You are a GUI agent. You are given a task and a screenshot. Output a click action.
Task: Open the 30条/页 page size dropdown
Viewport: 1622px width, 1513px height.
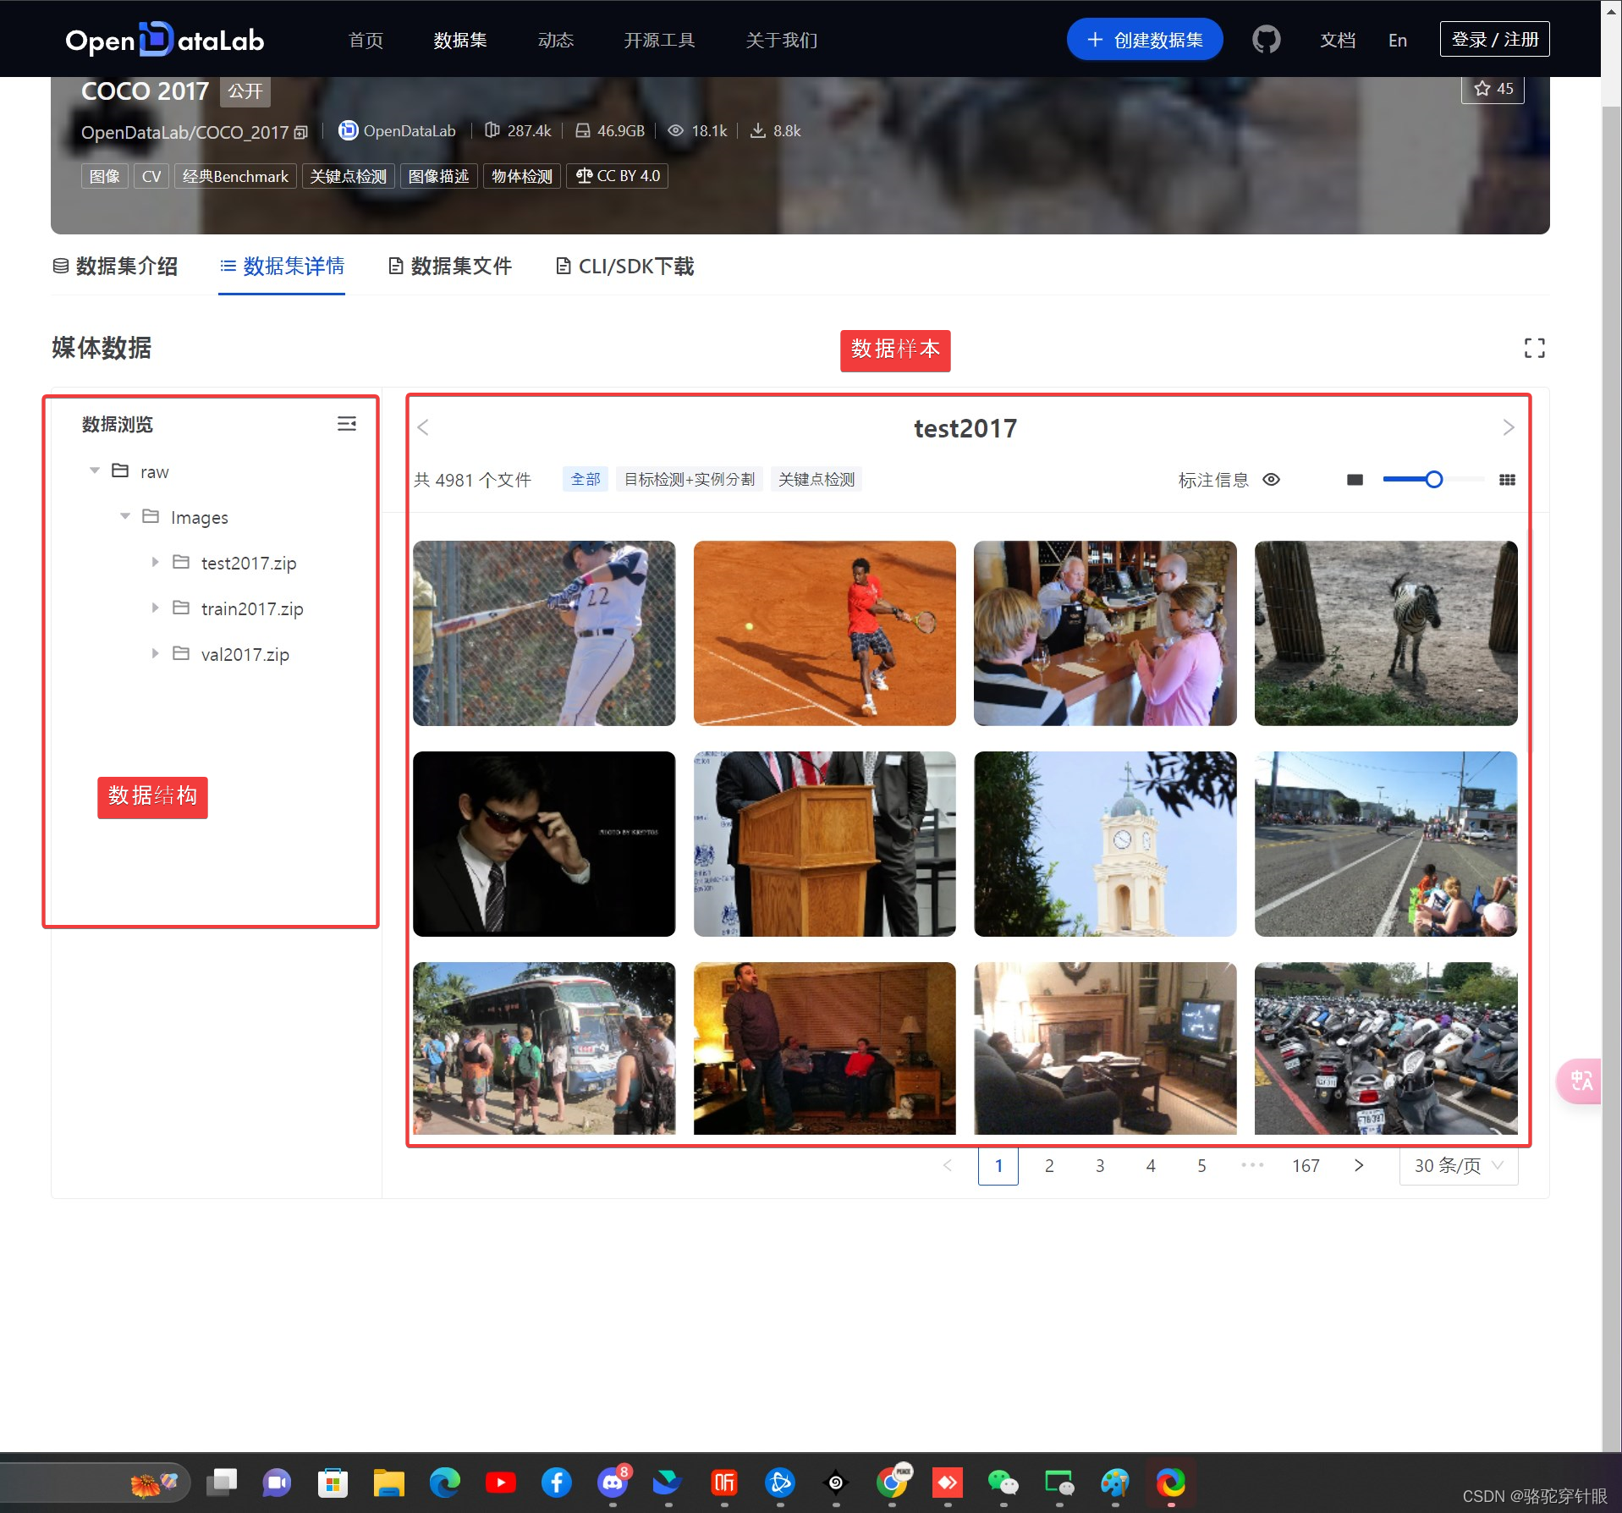(x=1456, y=1165)
